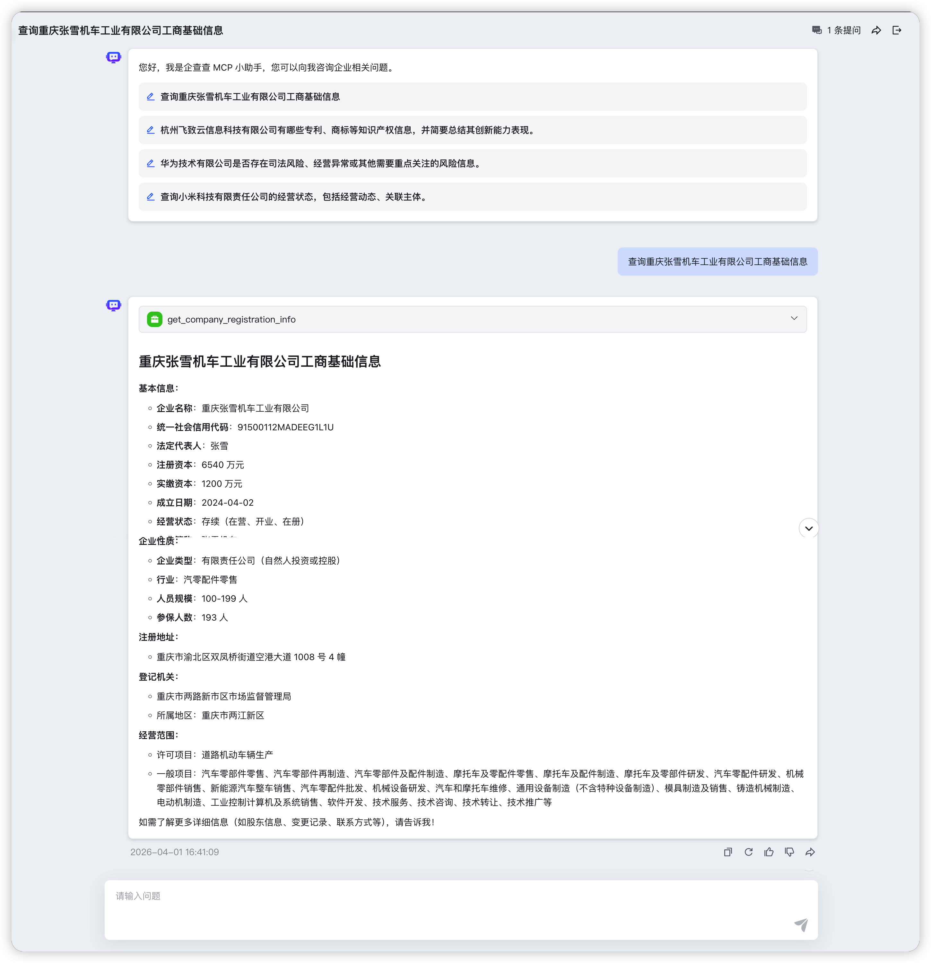Share the response via arrow icon

(x=810, y=852)
